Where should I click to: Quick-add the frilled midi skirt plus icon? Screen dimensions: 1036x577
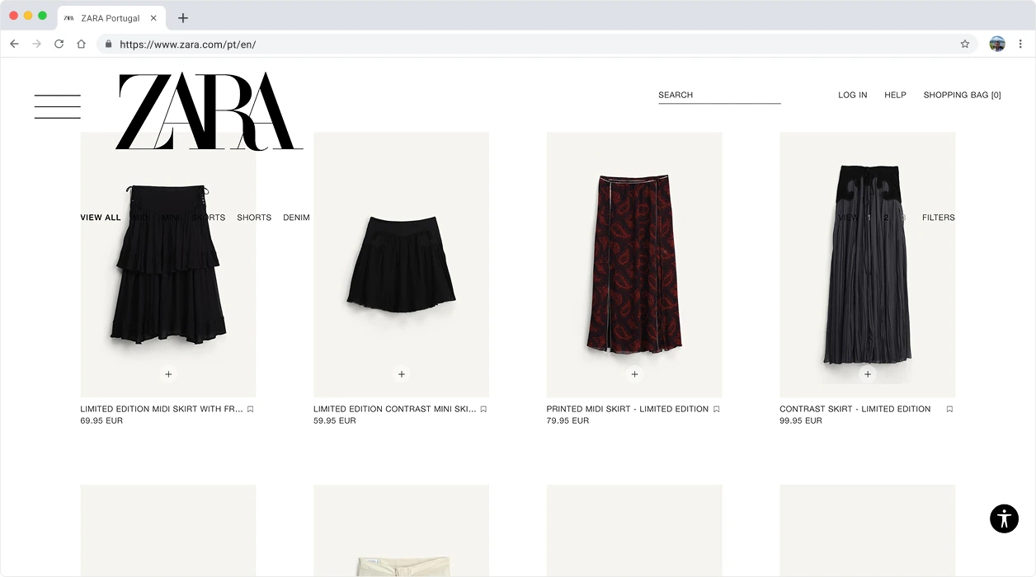[x=168, y=374]
